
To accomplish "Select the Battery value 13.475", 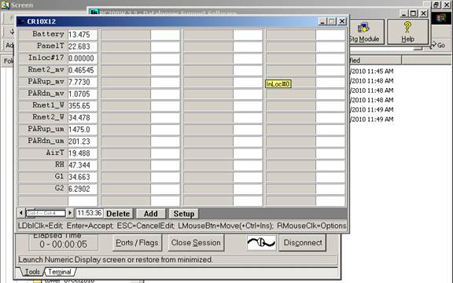I will [83, 35].
